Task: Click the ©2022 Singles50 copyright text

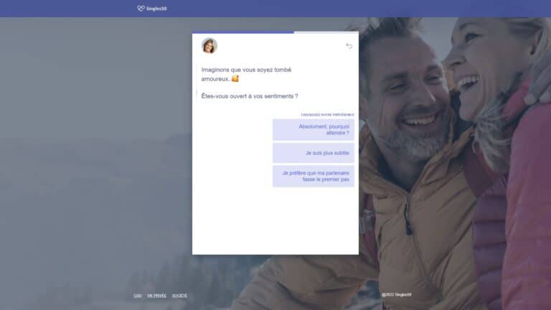Action: coord(396,294)
